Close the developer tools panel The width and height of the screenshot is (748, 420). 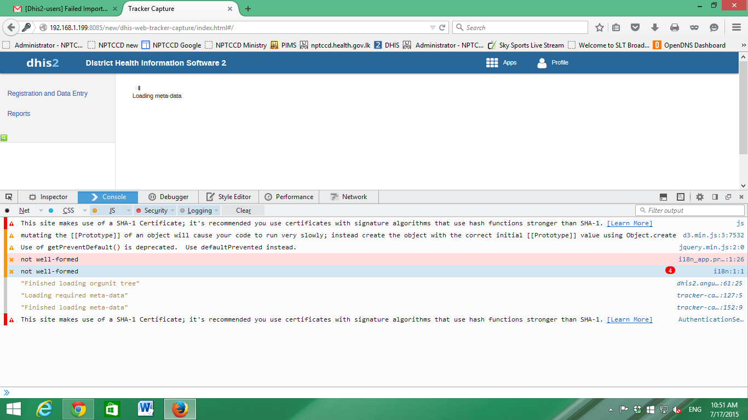pyautogui.click(x=741, y=197)
